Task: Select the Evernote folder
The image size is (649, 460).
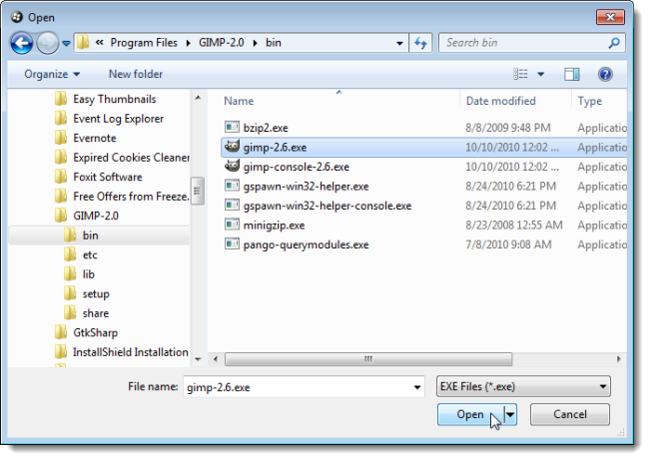Action: pos(95,138)
